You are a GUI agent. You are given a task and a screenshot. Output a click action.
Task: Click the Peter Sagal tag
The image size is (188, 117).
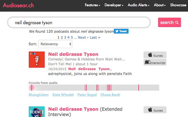coord(87,95)
